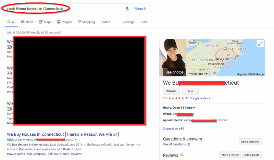Screen dimensions: 274x160
Task: Open See all questions (2) link
Action: (x=176, y=145)
